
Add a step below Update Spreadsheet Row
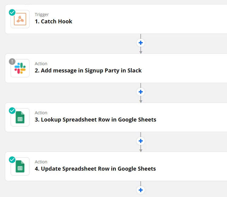pos(140,190)
